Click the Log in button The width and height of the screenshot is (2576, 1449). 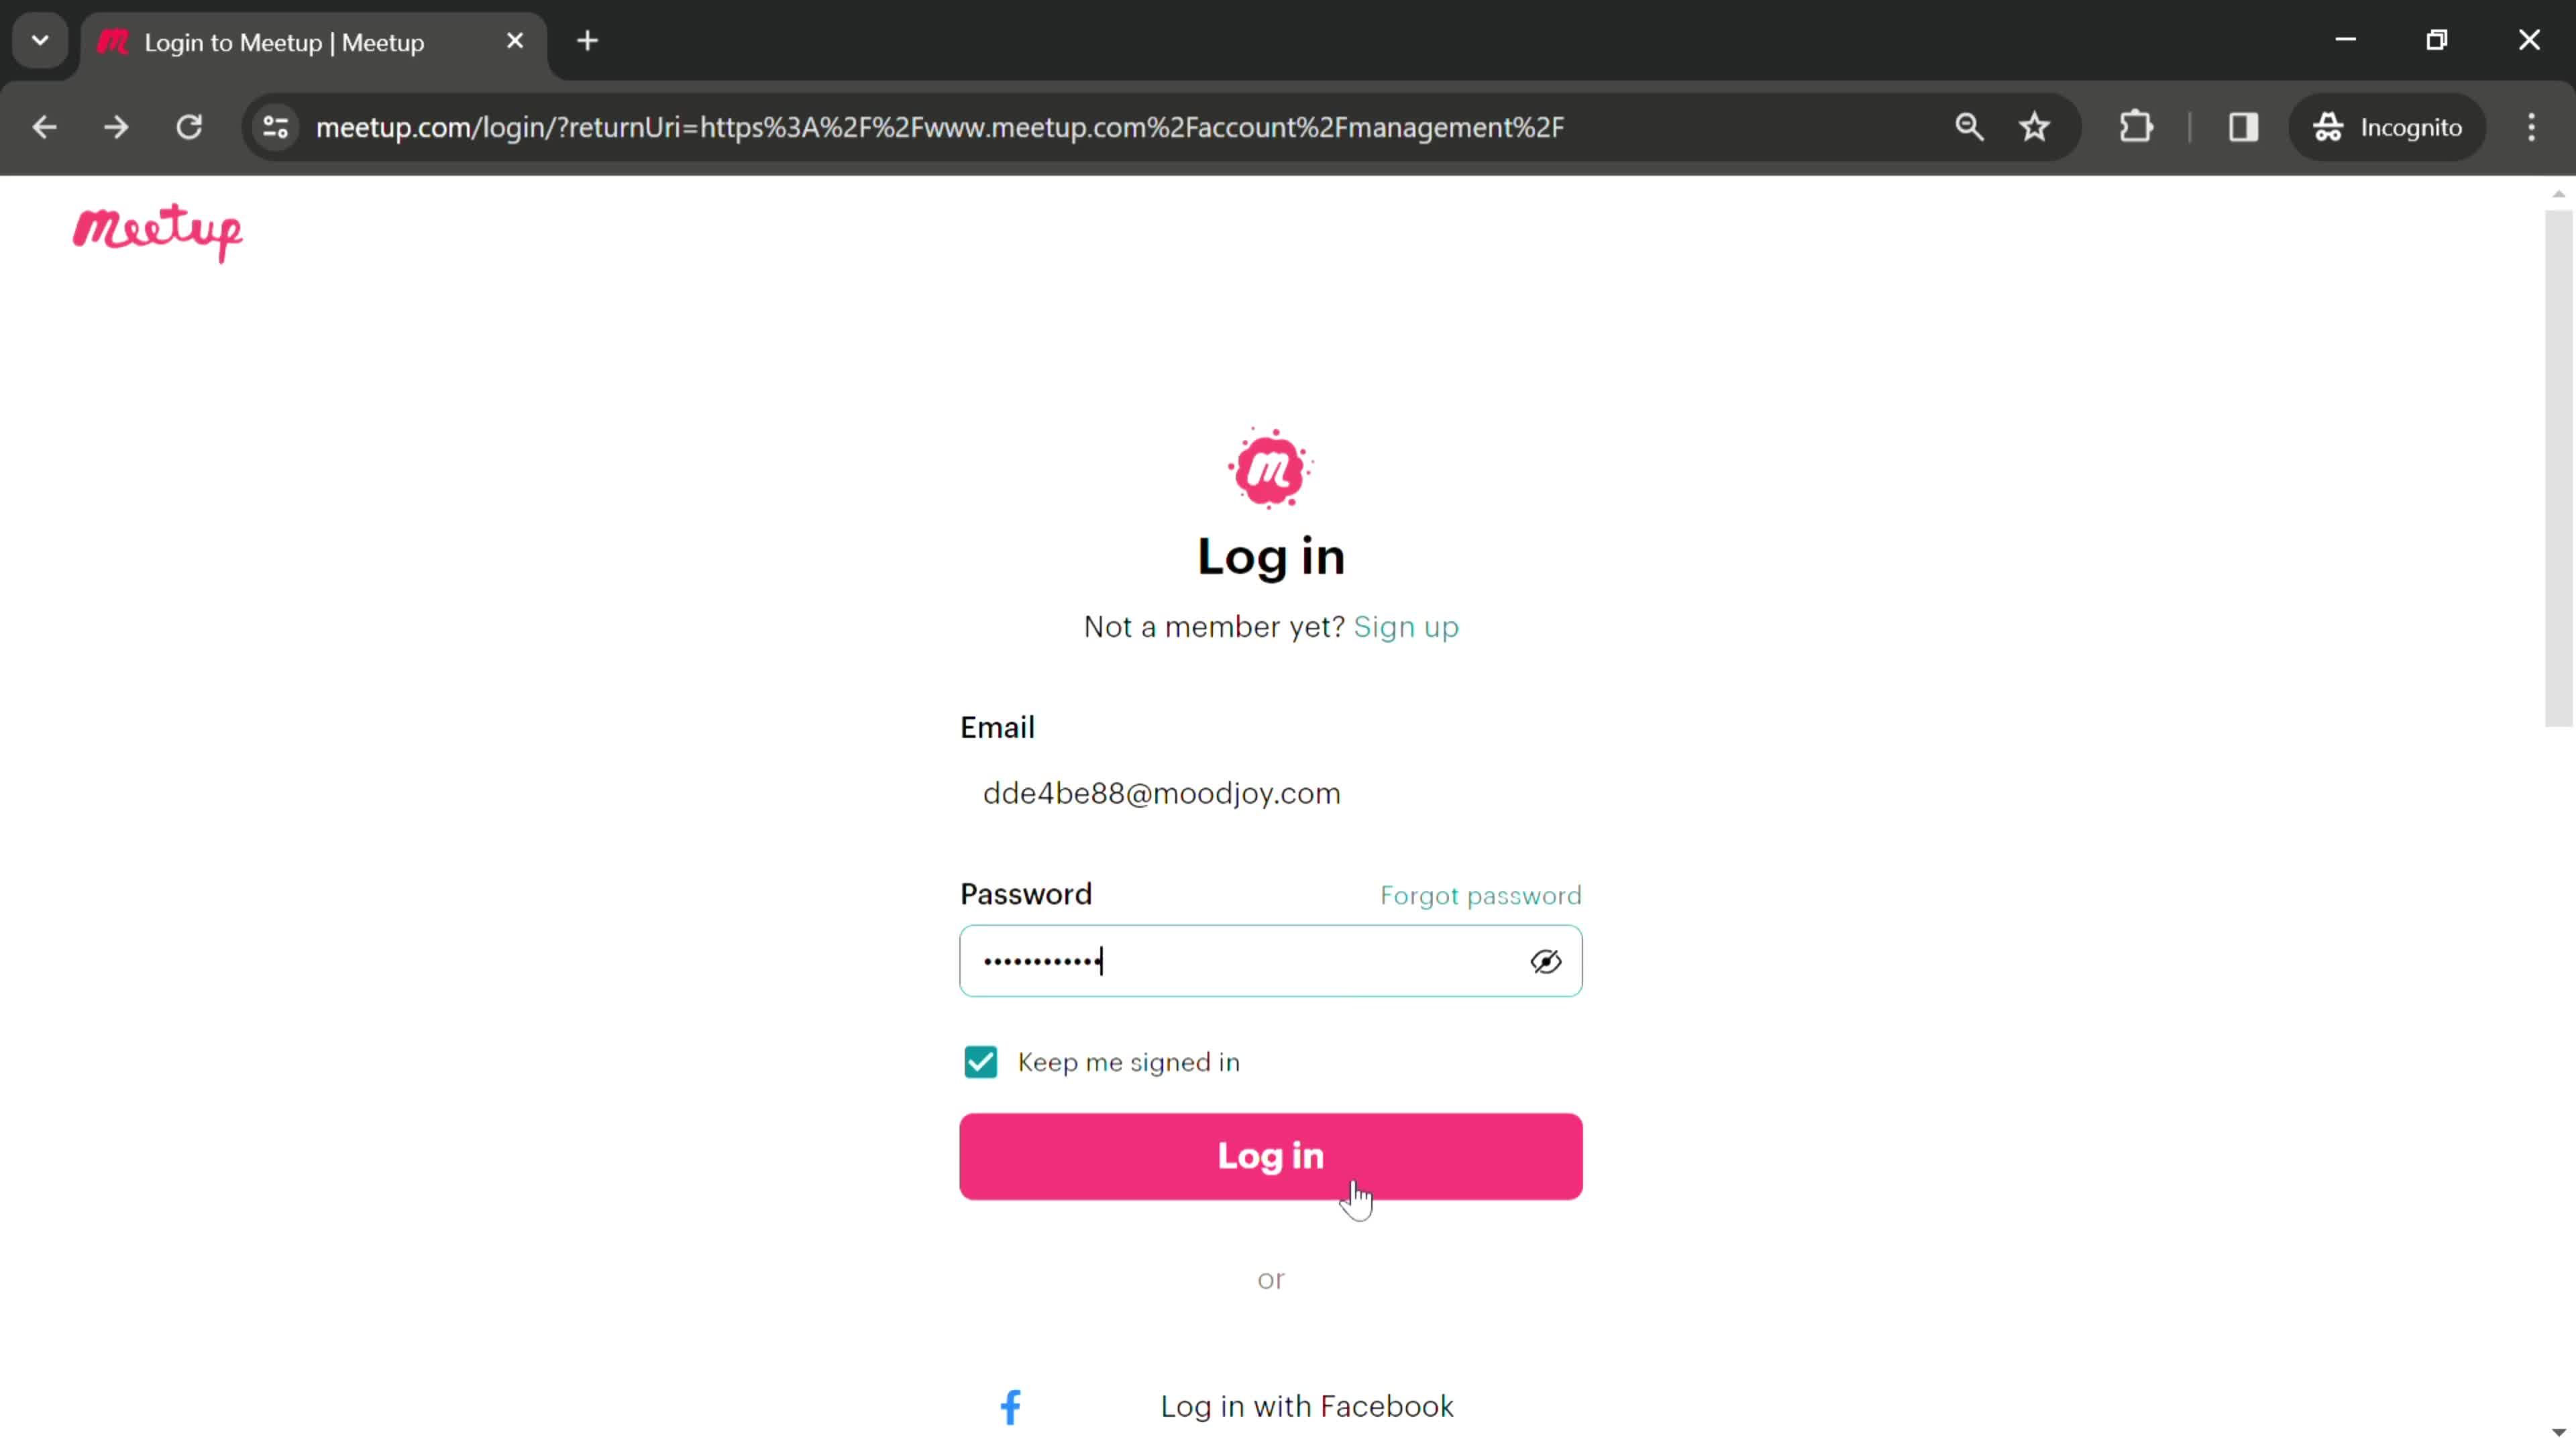pyautogui.click(x=1271, y=1155)
